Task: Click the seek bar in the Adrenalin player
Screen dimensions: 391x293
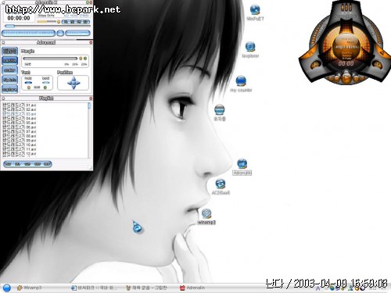Action: (47, 26)
